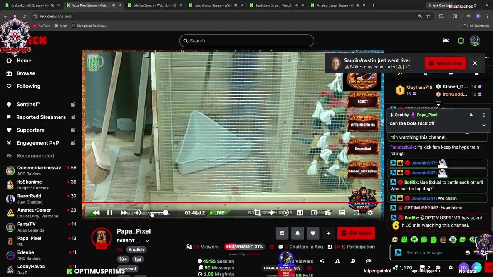
Task: Enter fullscreen mode in the player
Action: (356, 213)
